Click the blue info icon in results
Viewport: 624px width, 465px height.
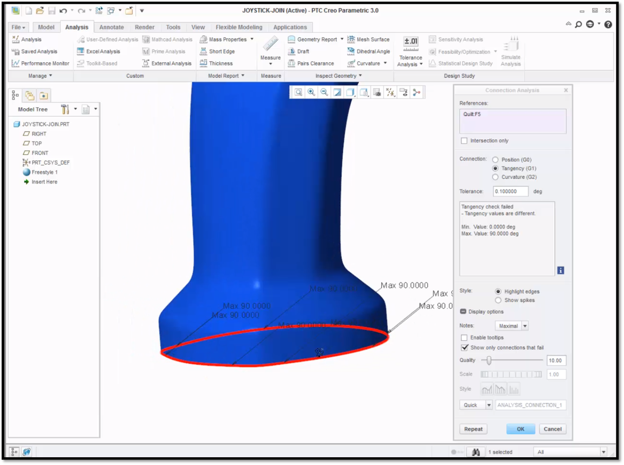point(560,270)
